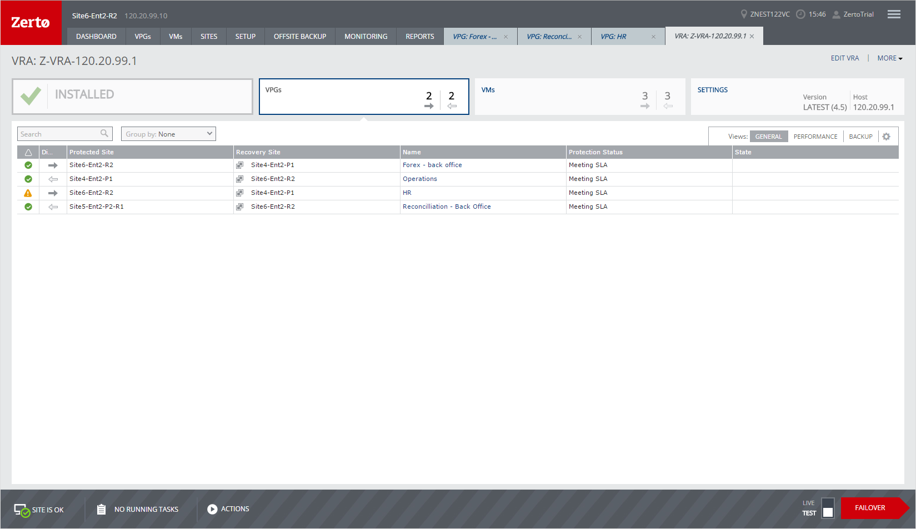The width and height of the screenshot is (916, 529).
Task: Open the Dashboard tab
Action: 96,37
